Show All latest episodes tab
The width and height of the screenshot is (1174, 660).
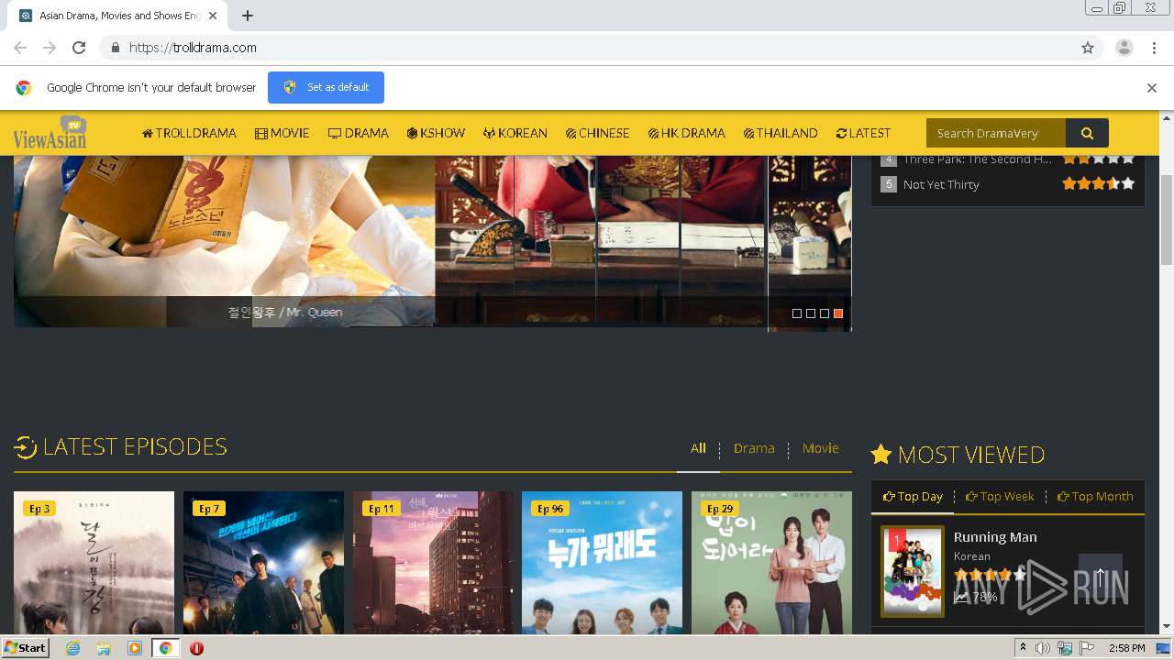coord(698,448)
